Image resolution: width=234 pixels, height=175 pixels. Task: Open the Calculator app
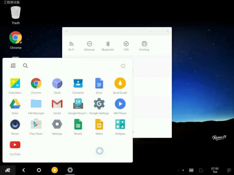(x=15, y=86)
